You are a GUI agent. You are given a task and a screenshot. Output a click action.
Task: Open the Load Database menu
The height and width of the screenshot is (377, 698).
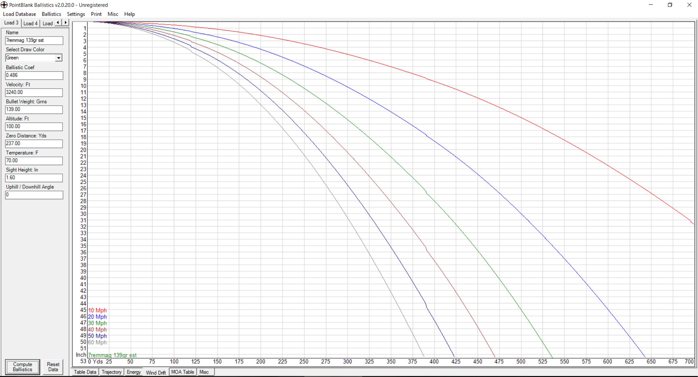click(19, 14)
